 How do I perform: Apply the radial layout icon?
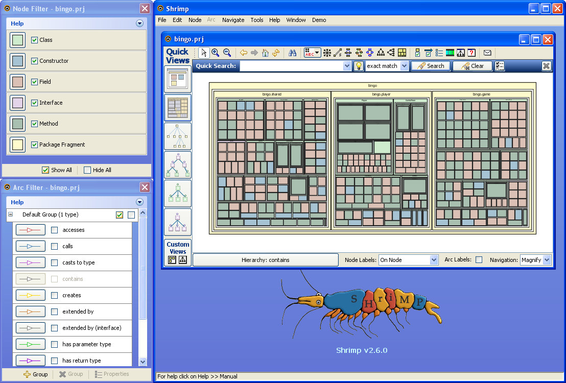click(327, 53)
